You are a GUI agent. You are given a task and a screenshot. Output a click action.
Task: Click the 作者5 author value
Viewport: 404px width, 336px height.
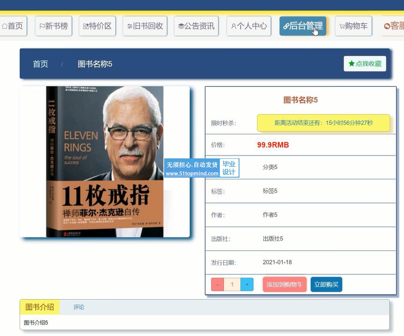click(270, 215)
